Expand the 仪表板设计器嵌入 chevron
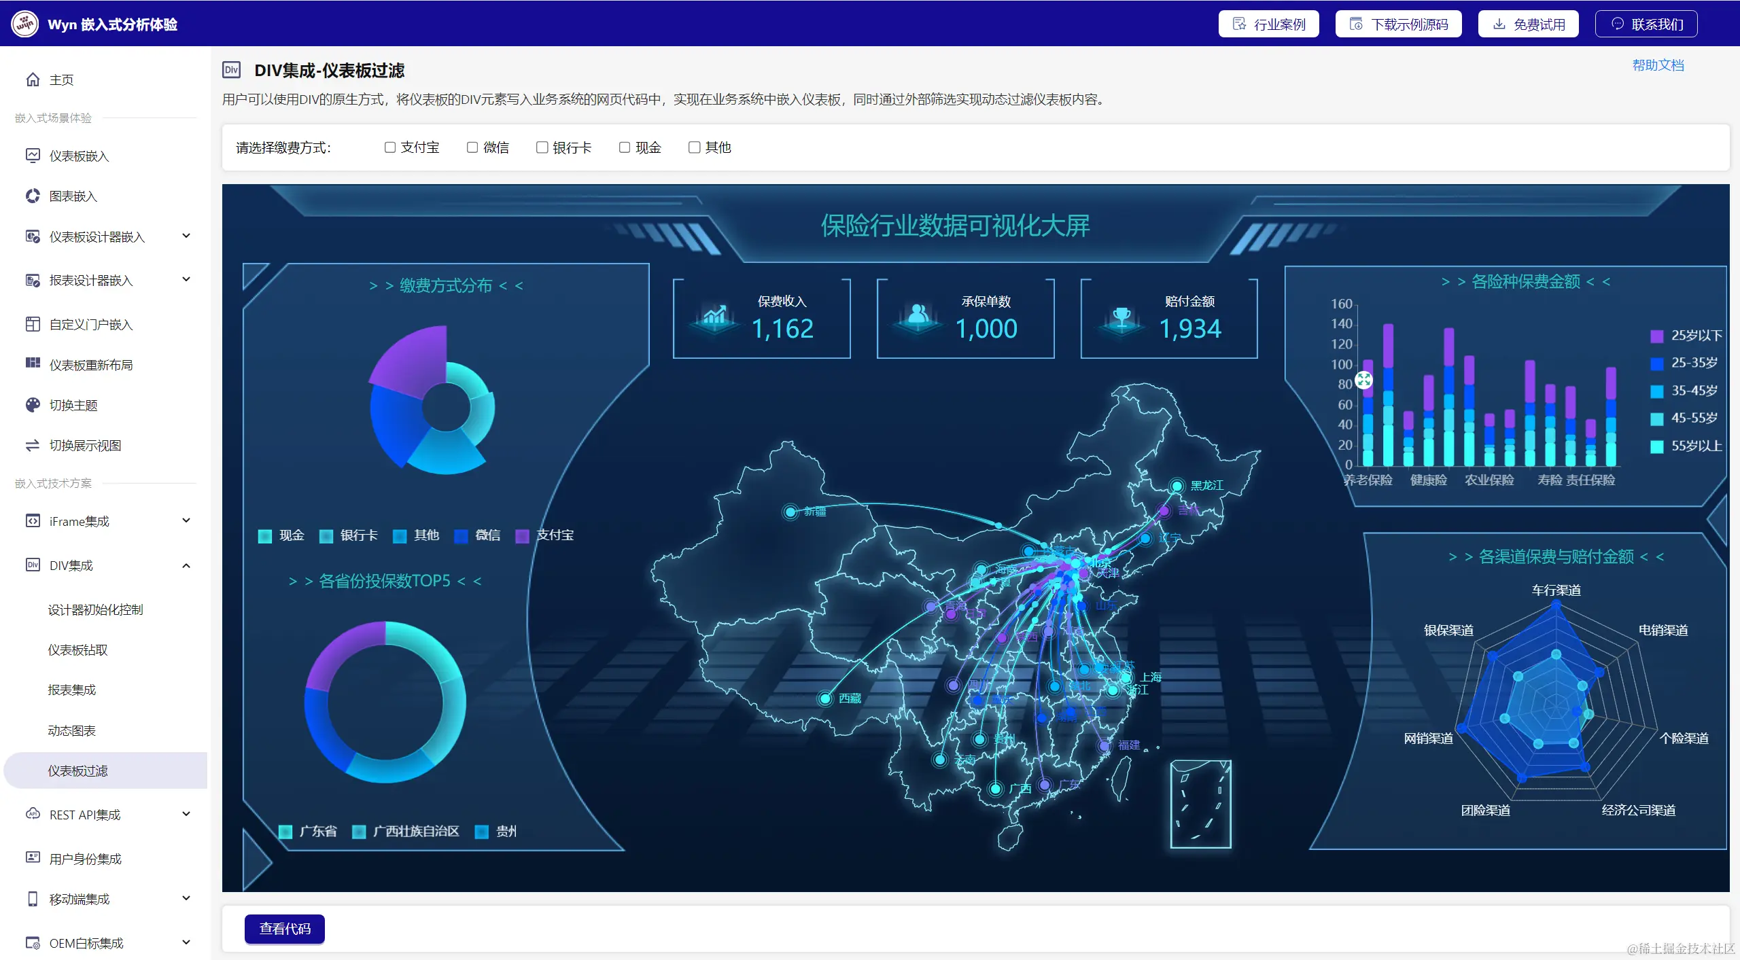Viewport: 1740px width, 960px height. pyautogui.click(x=186, y=236)
